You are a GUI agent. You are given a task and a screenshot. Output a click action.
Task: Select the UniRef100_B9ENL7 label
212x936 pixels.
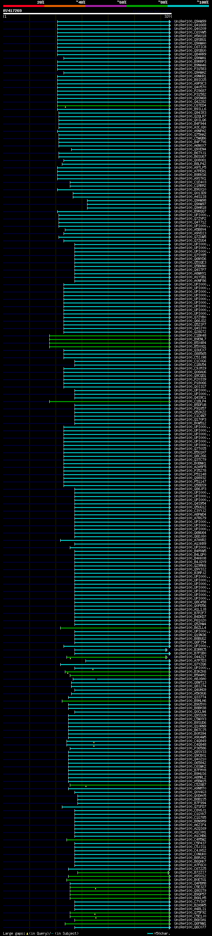(190, 339)
